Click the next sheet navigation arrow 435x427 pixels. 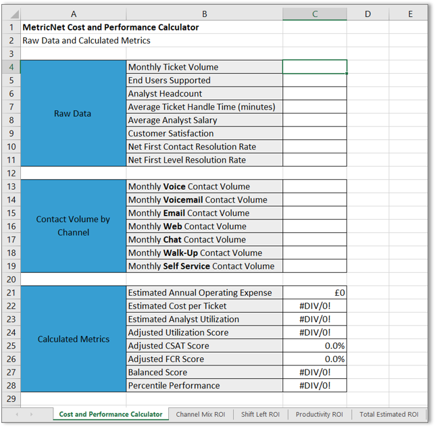[x=31, y=414]
